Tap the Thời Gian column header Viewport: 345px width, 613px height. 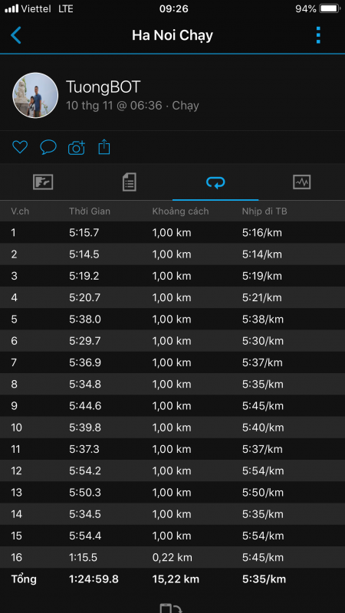click(x=90, y=211)
